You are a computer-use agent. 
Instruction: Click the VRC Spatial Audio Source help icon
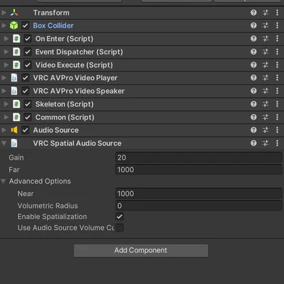pyautogui.click(x=253, y=143)
